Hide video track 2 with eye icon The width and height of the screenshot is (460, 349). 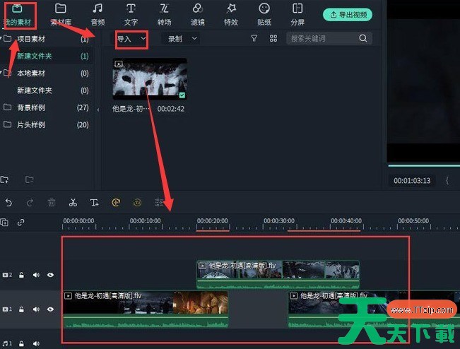point(50,275)
